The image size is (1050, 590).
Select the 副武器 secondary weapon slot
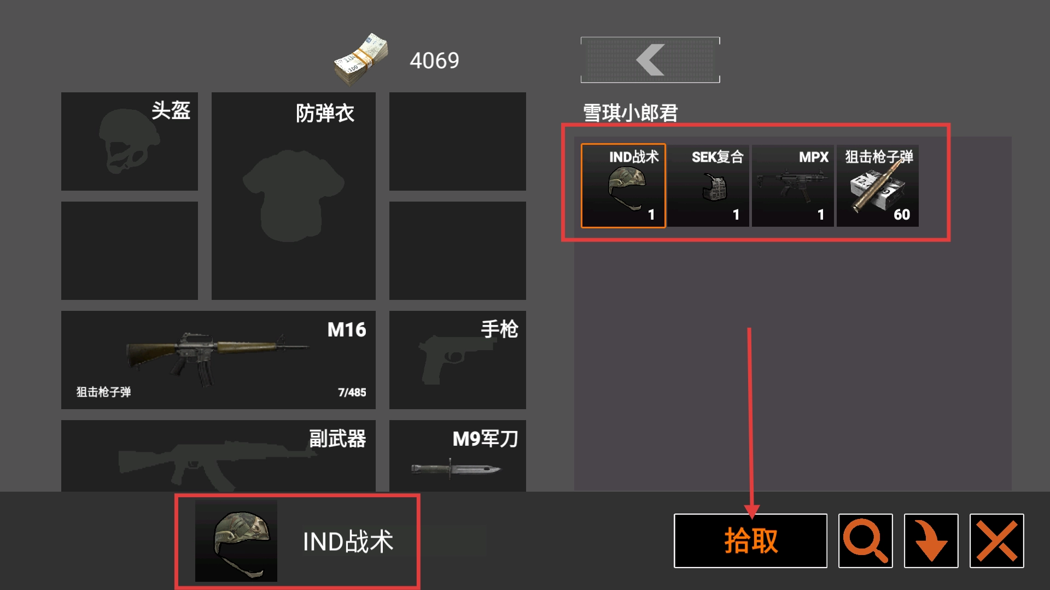(218, 456)
